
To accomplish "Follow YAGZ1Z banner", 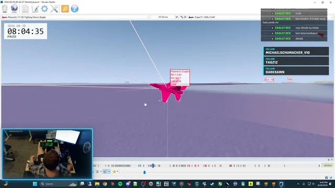I will (296, 61).
